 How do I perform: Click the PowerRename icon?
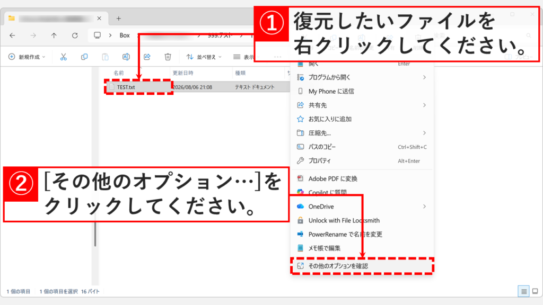(x=300, y=234)
